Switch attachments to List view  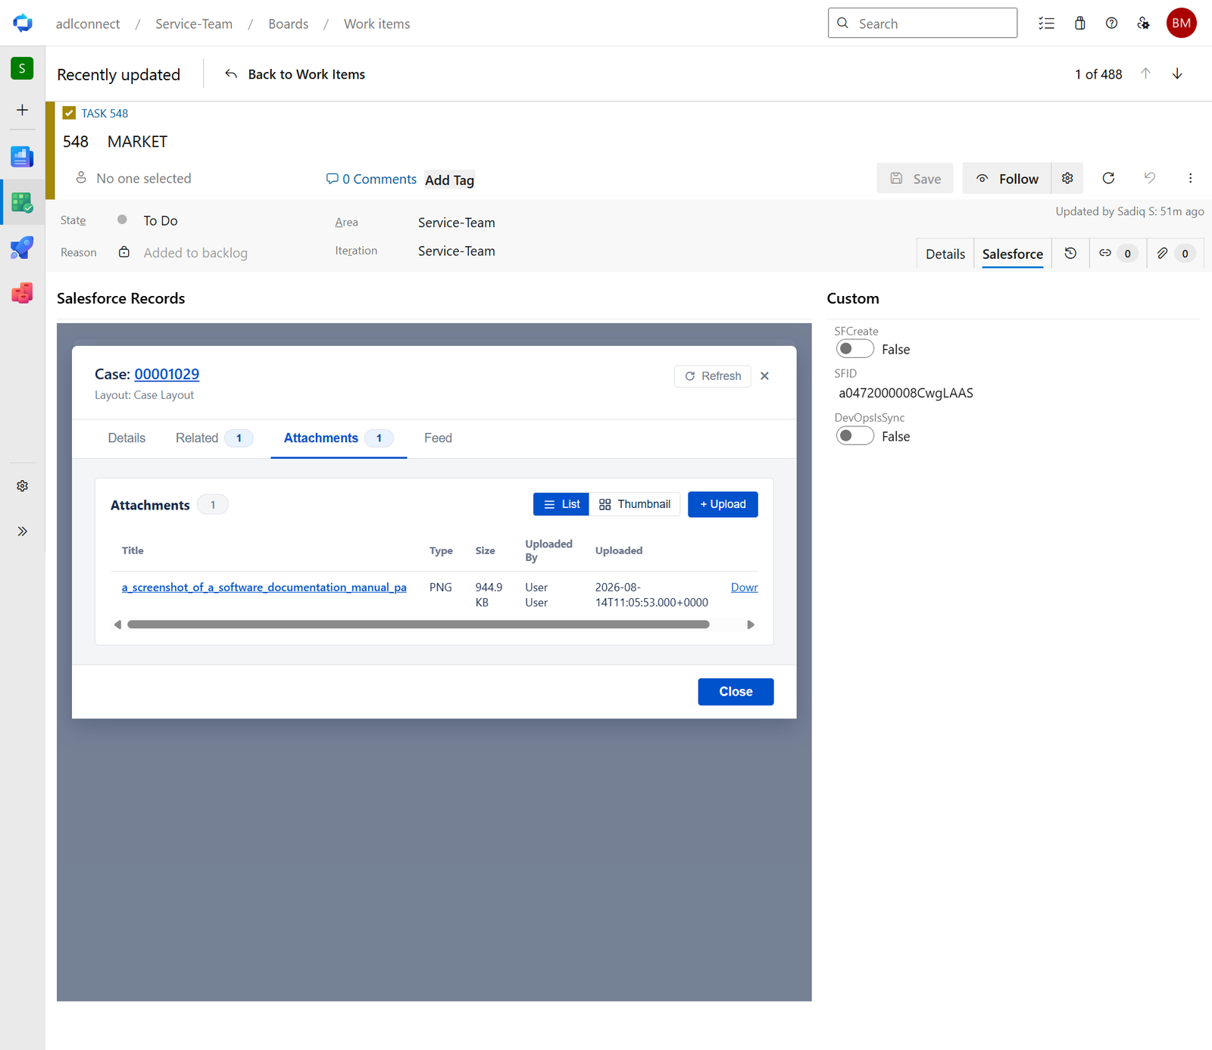click(561, 504)
